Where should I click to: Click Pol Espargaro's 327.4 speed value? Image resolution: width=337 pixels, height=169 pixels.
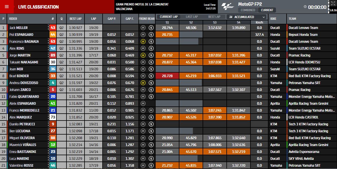coord(259,35)
